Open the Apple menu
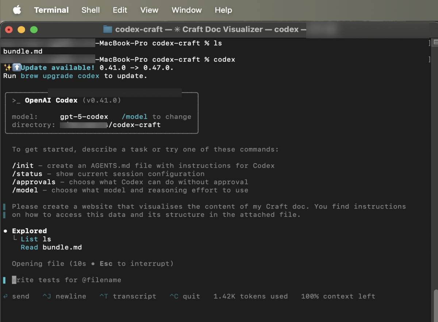This screenshot has height=322, width=438. [17, 10]
